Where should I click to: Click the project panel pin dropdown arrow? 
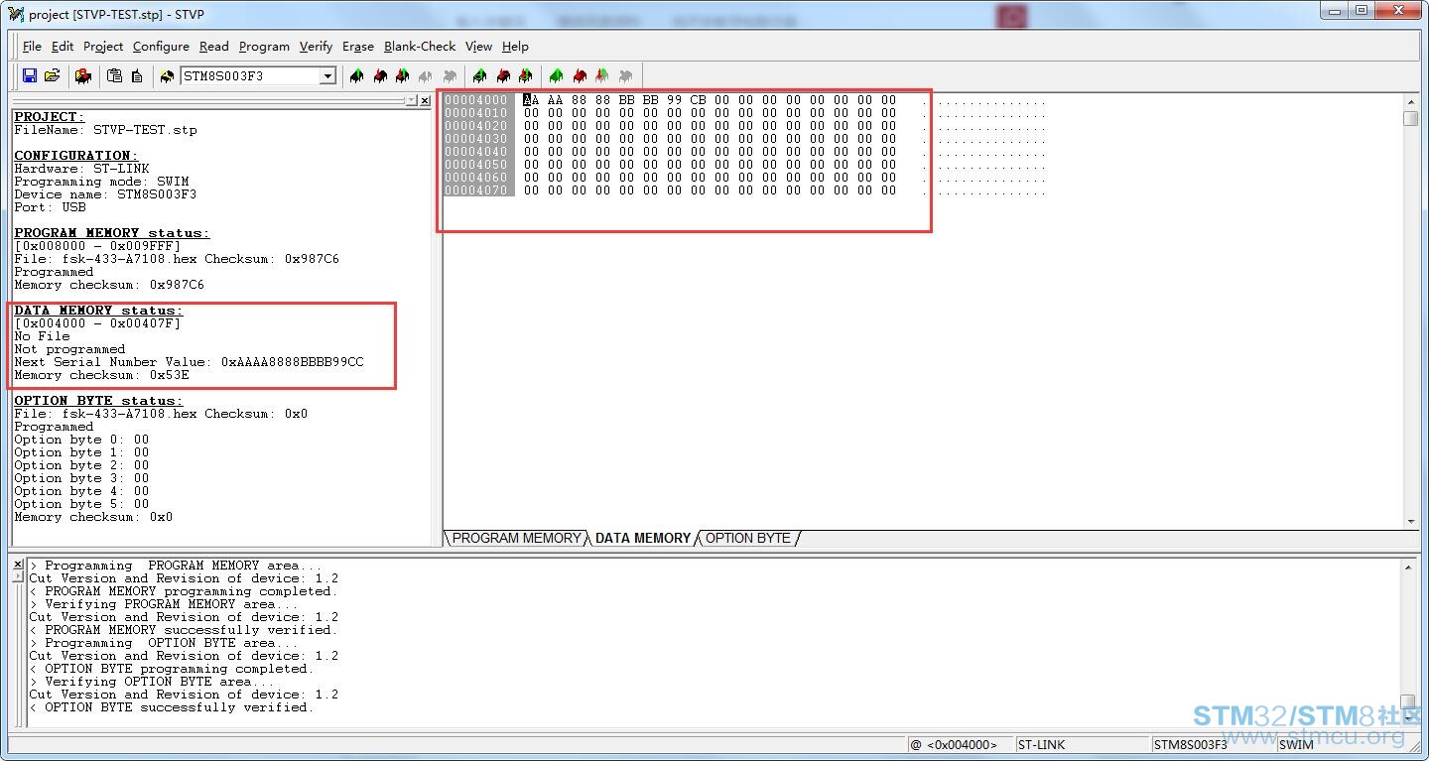(x=413, y=100)
